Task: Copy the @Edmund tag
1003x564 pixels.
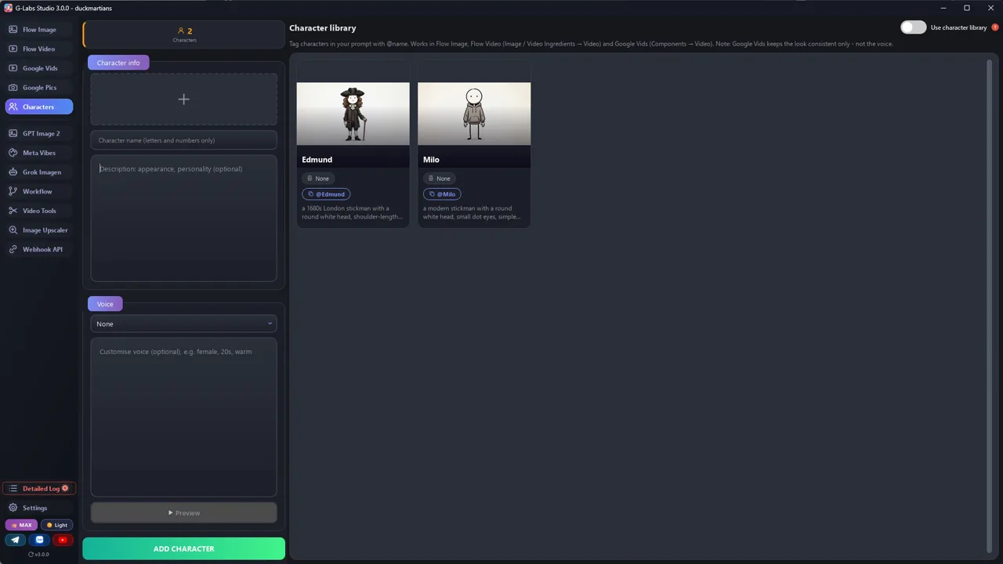Action: tap(326, 194)
